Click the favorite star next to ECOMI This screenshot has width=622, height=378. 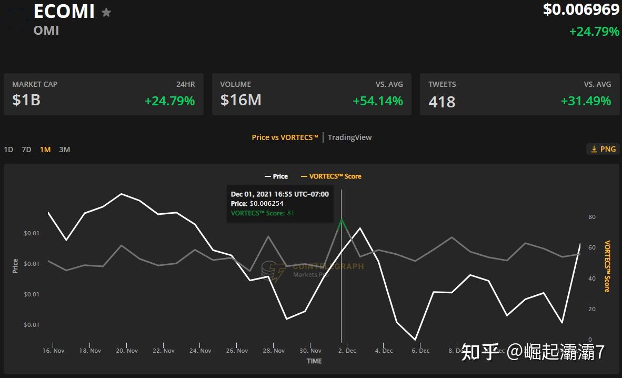tap(106, 12)
